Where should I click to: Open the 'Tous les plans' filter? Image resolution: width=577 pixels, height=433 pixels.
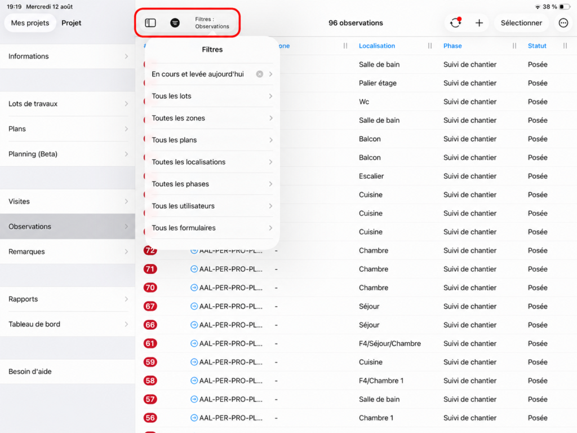pyautogui.click(x=212, y=140)
